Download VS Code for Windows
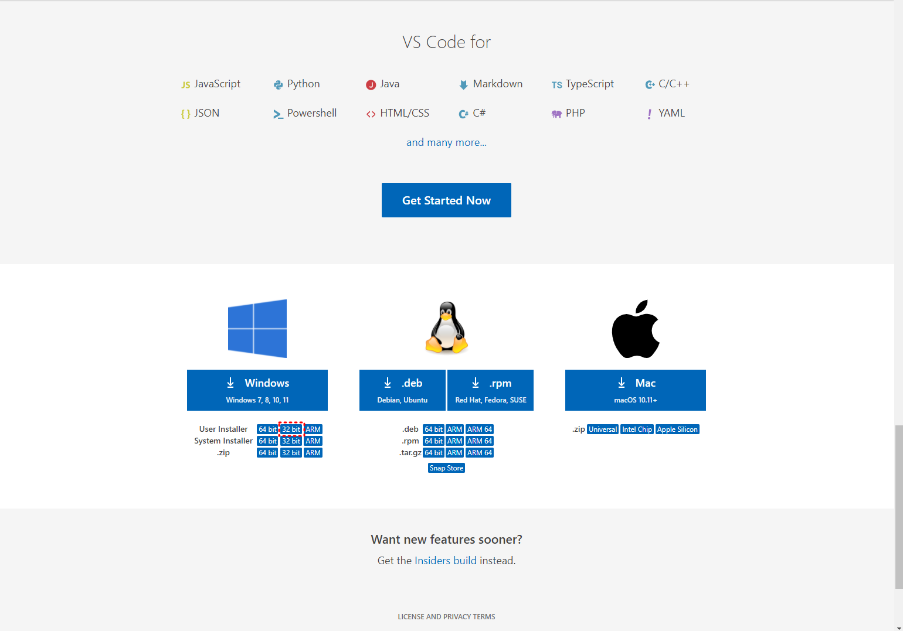903x631 pixels. click(257, 390)
